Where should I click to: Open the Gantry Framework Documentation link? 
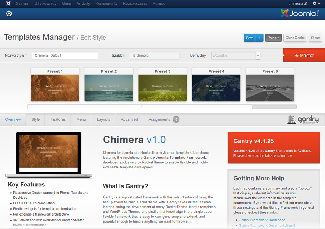pos(267,225)
